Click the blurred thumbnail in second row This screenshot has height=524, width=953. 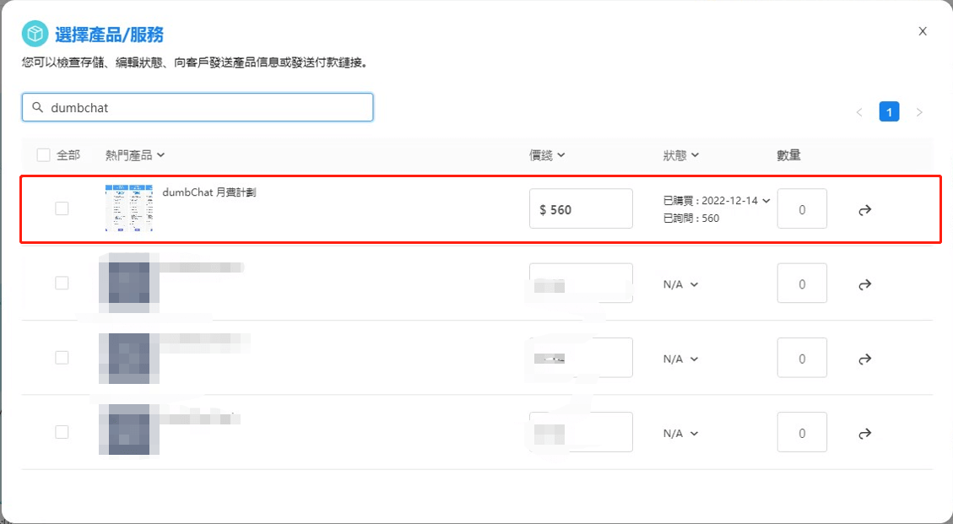click(129, 283)
